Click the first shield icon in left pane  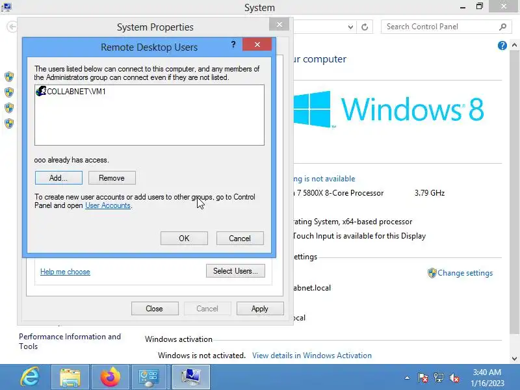click(x=9, y=77)
